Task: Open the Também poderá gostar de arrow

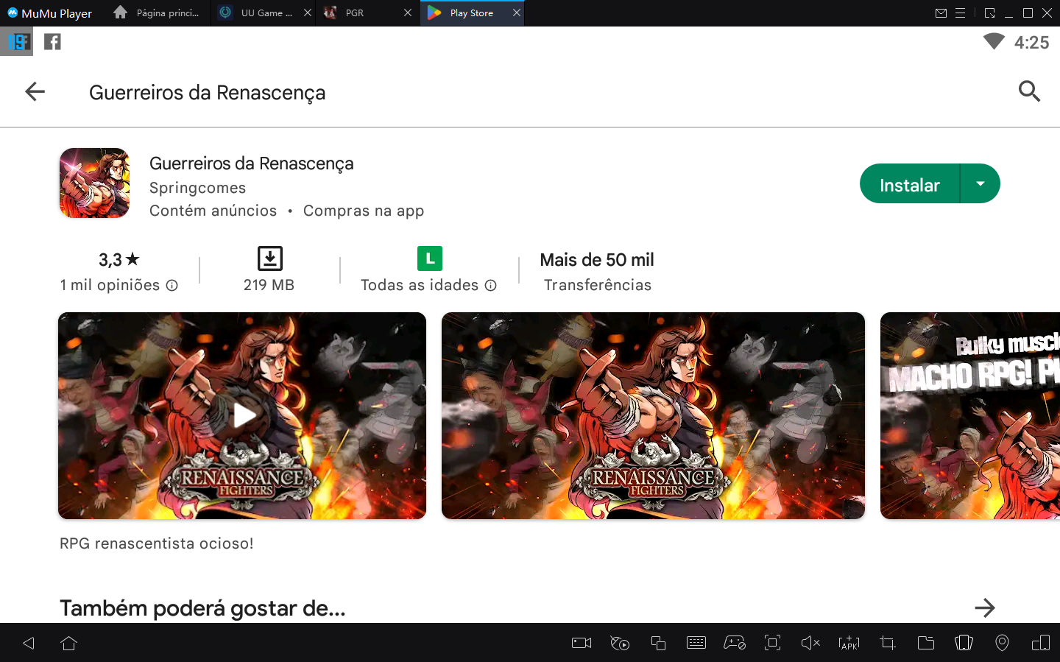Action: pyautogui.click(x=984, y=608)
